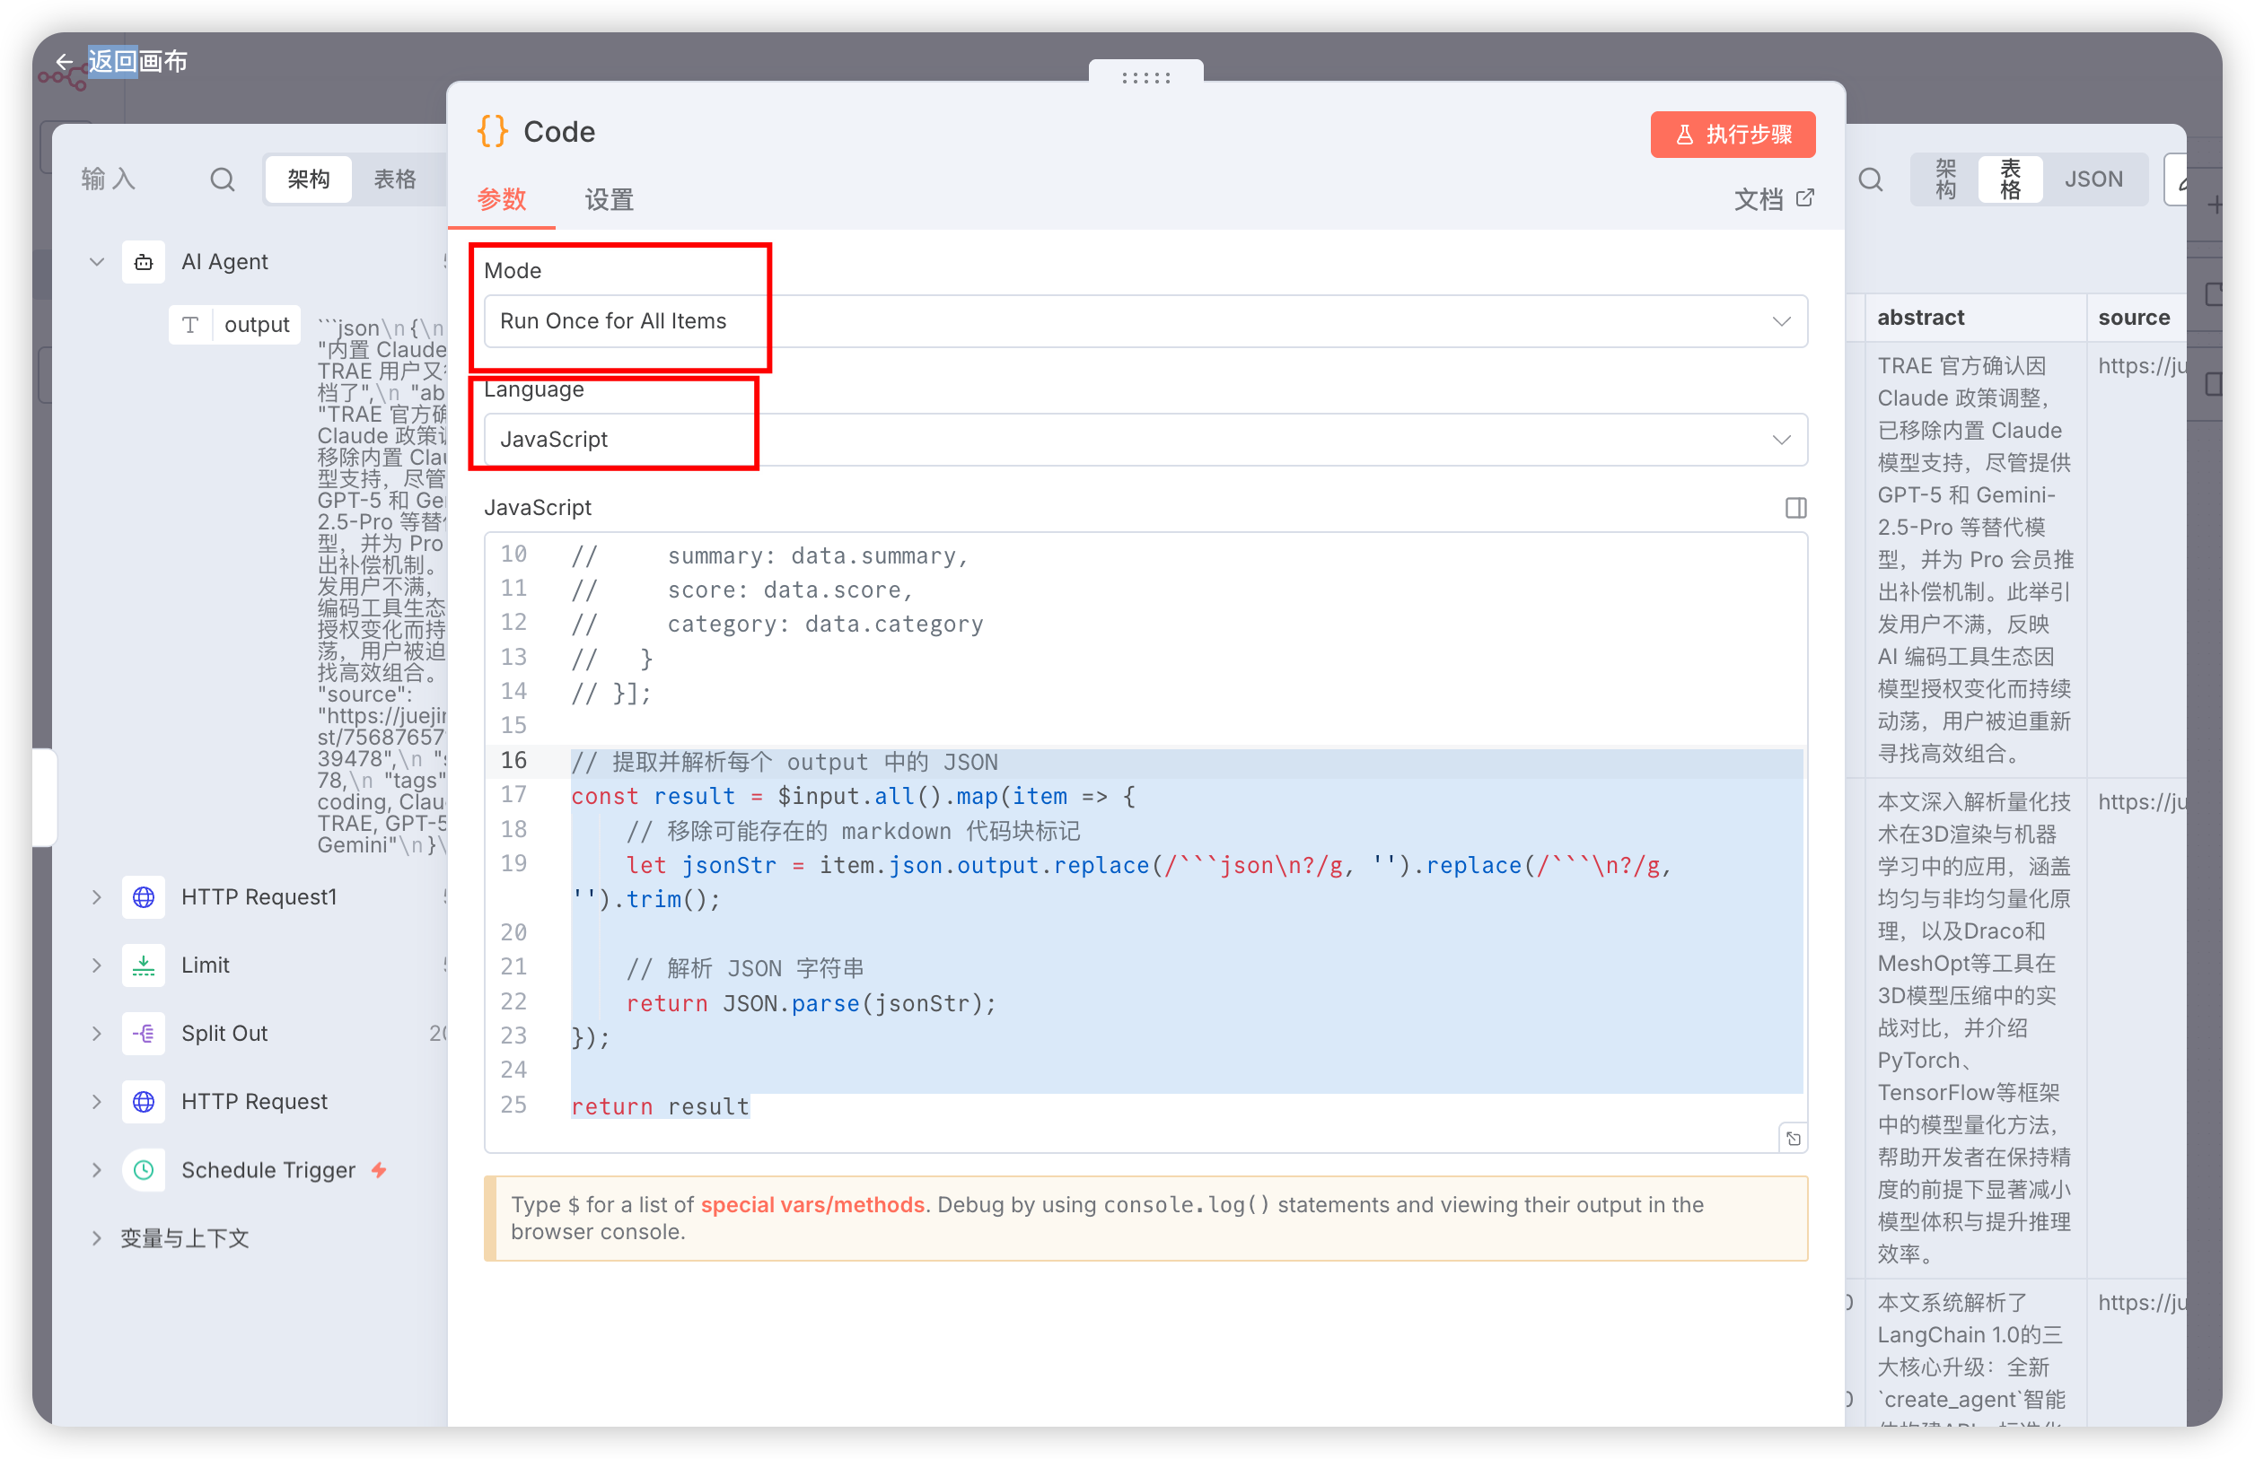This screenshot has height=1459, width=2255.
Task: Click the Schedule Trigger clock icon
Action: [x=144, y=1169]
